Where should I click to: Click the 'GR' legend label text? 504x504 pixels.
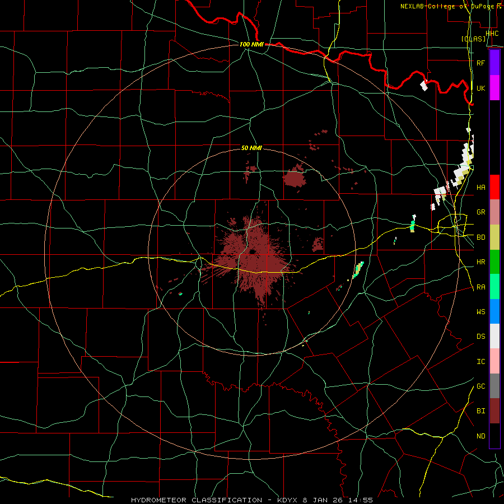(480, 212)
